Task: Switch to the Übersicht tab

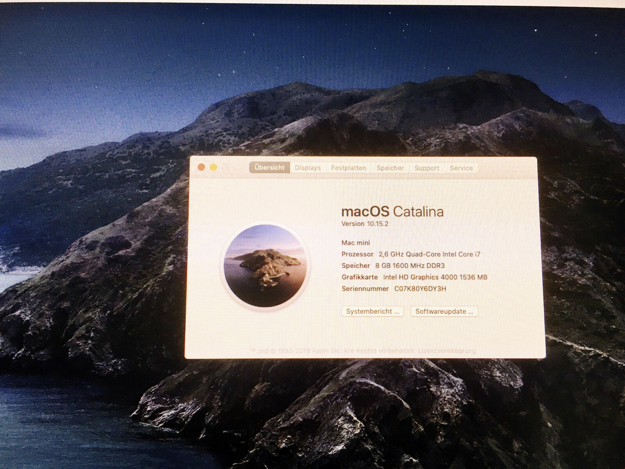Action: tap(270, 168)
